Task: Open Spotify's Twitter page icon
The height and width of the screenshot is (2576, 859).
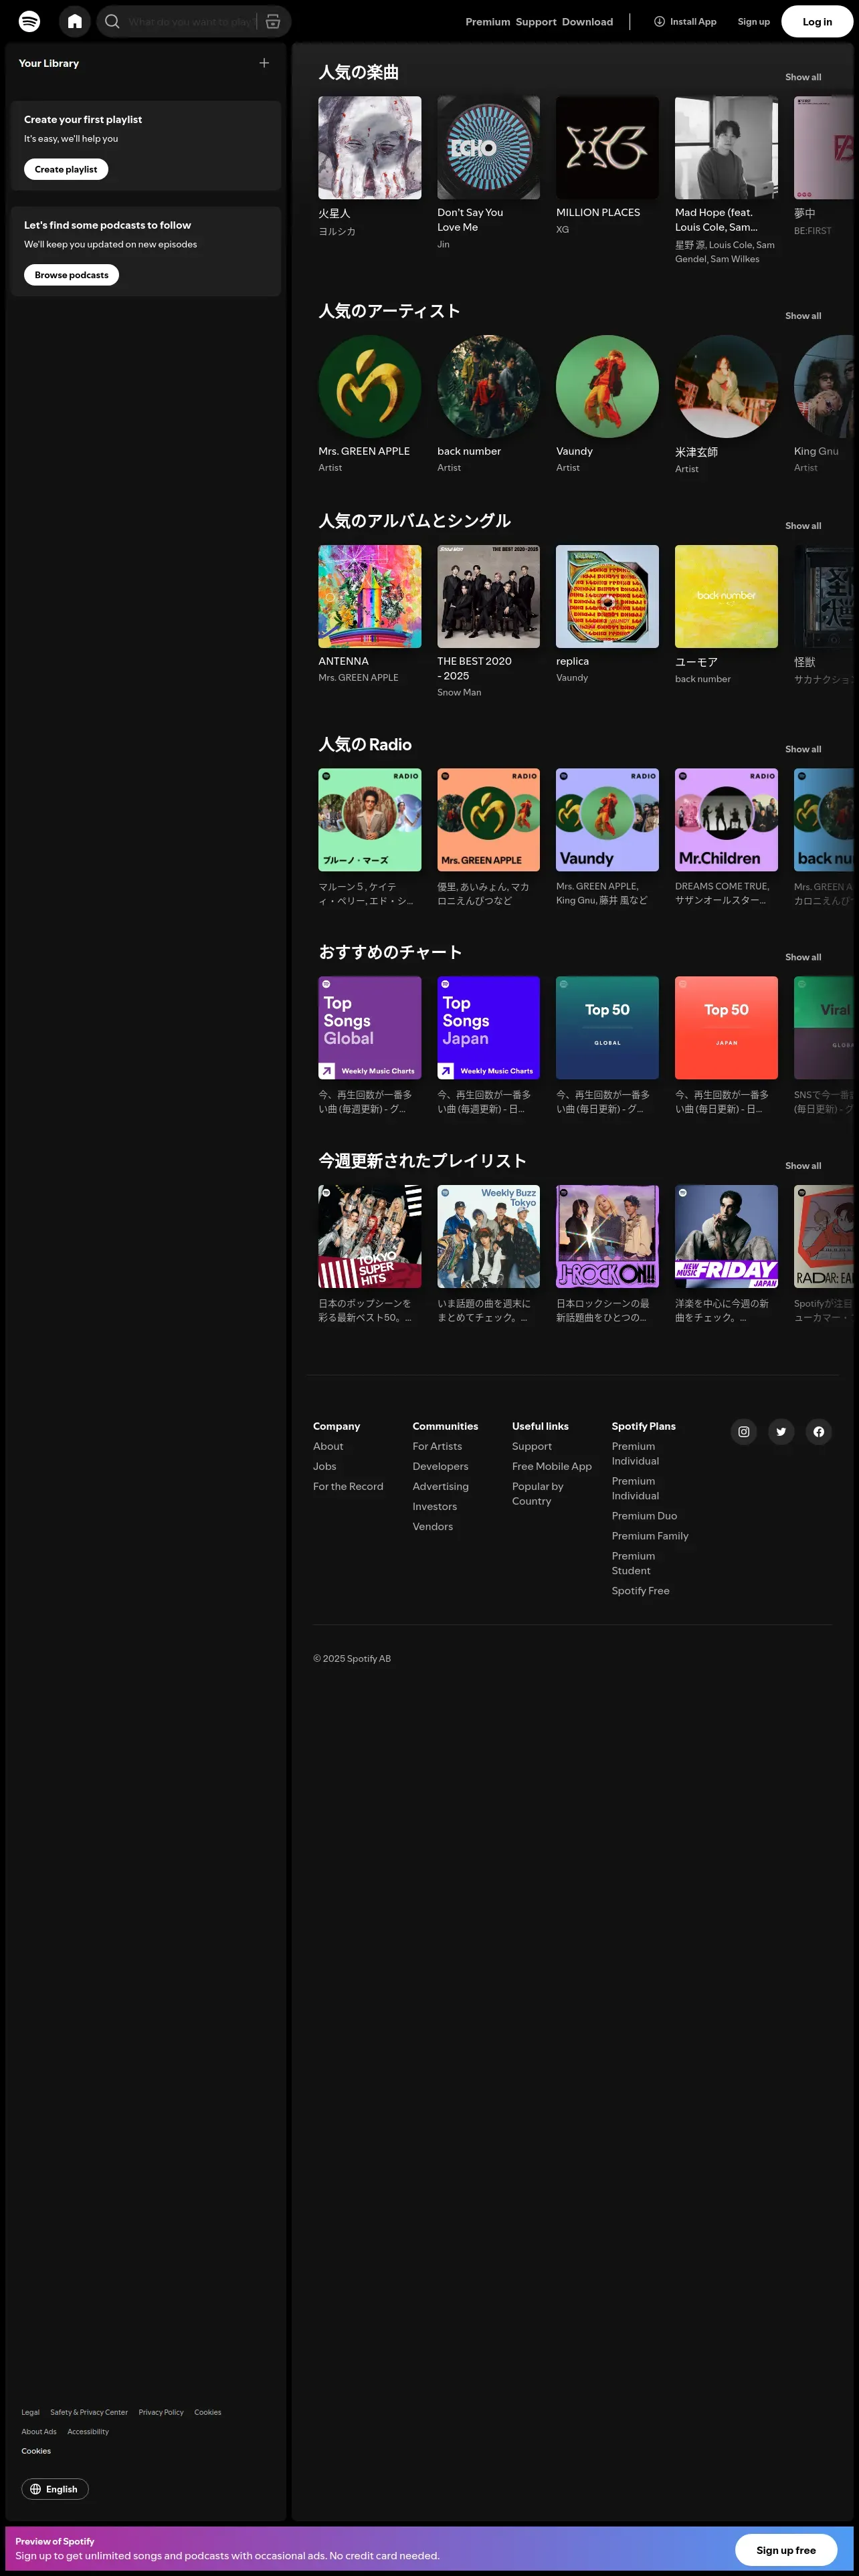Action: 781,1432
